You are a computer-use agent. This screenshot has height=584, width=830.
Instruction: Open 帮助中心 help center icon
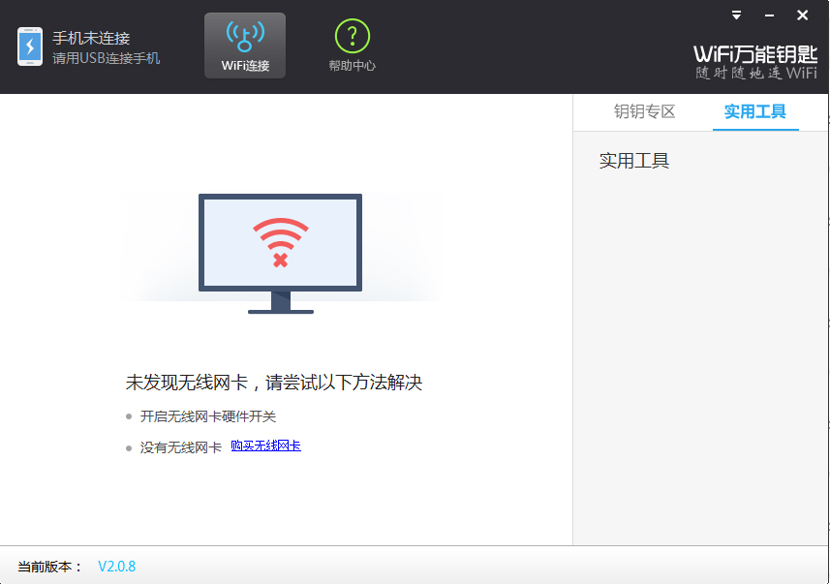[x=351, y=45]
